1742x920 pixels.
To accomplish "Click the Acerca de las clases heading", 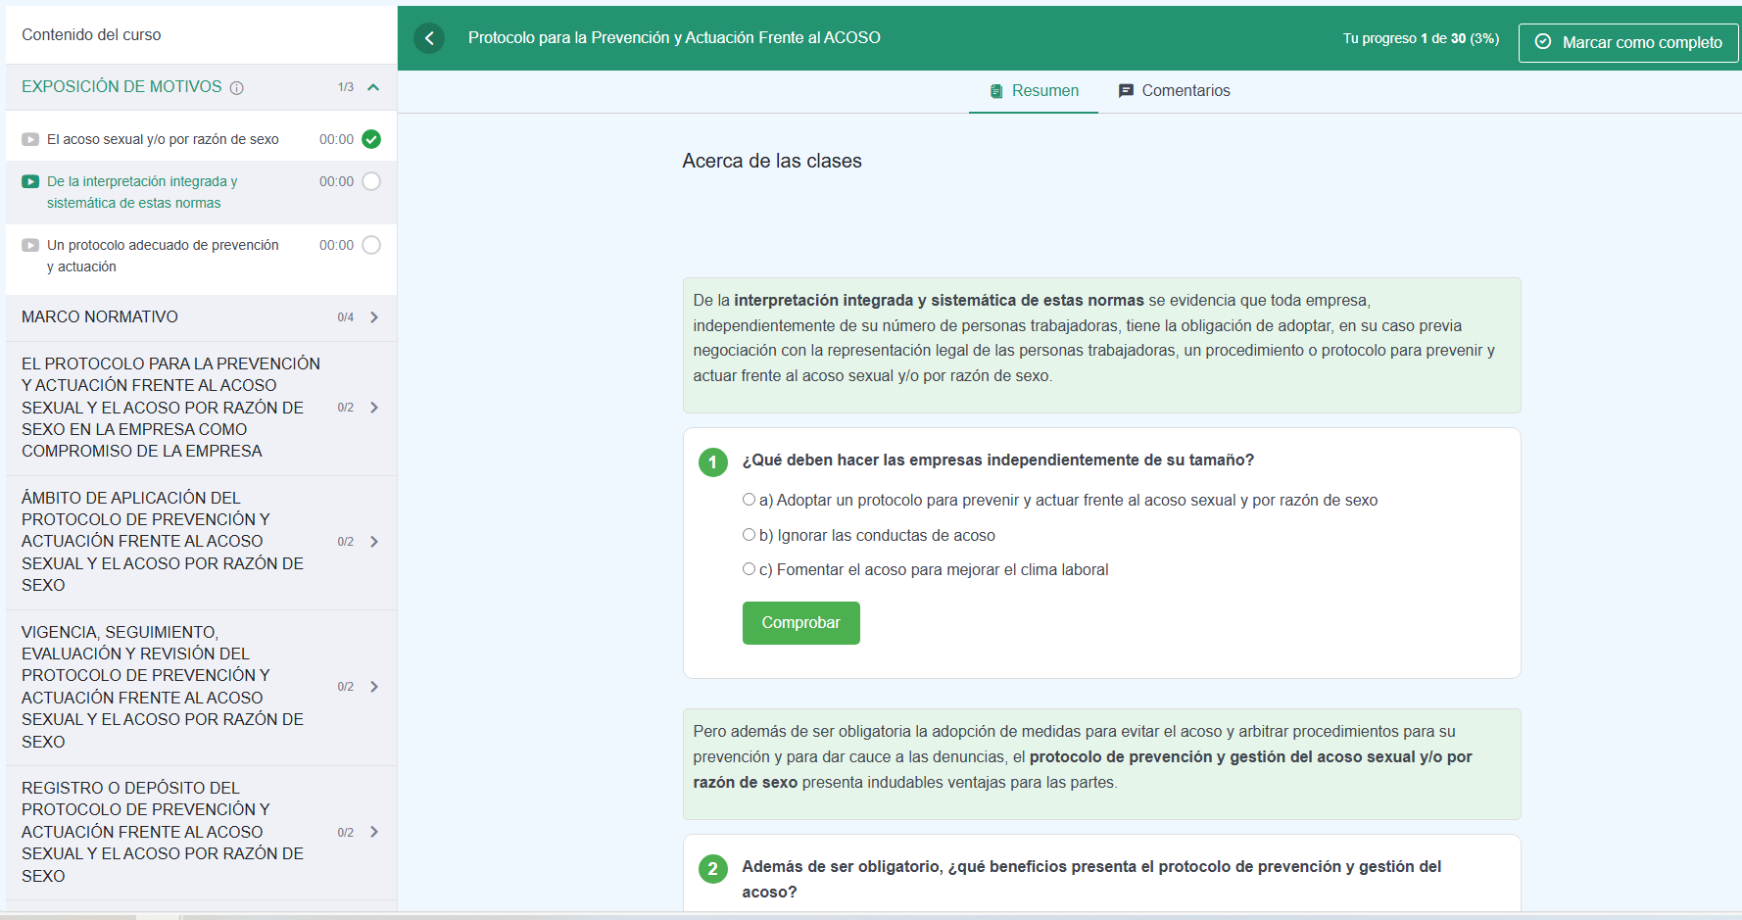I will click(772, 162).
